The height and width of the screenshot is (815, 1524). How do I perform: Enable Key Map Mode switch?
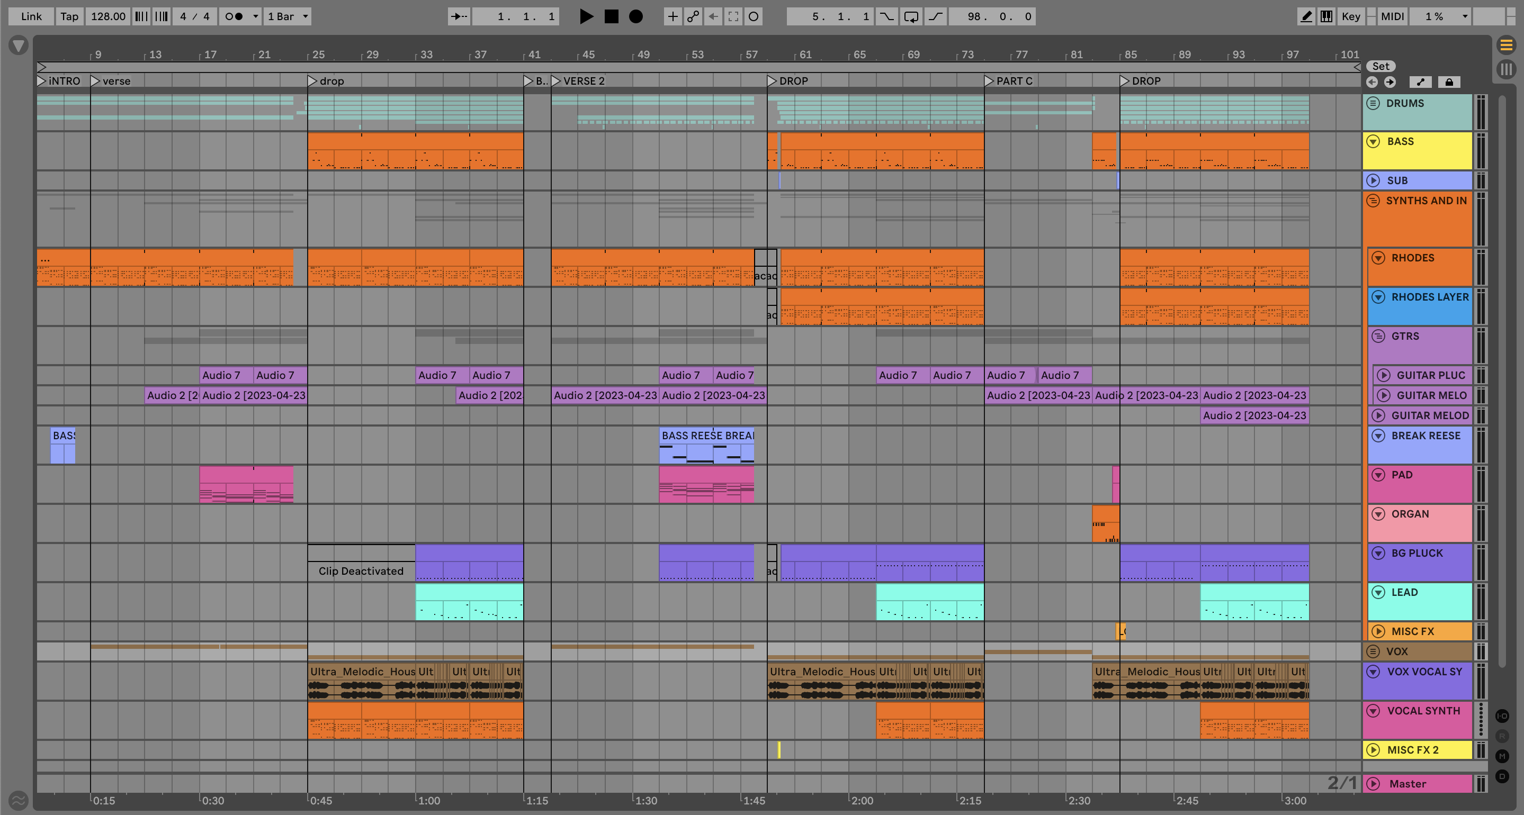pos(1350,16)
